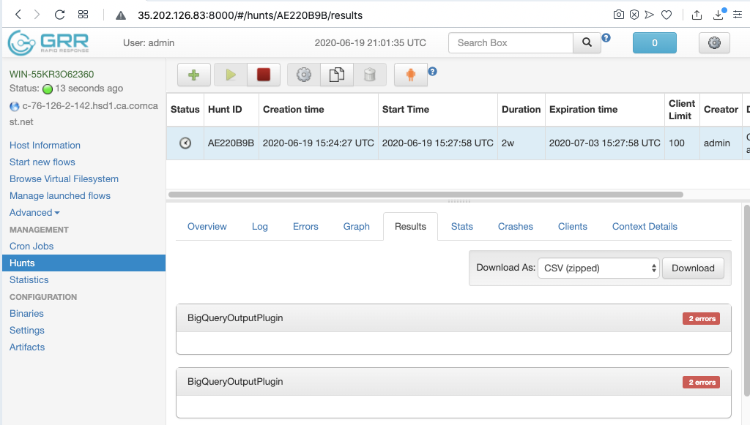Click second BigQueryOutputPlugin 2 errors badge
The width and height of the screenshot is (750, 425).
(701, 382)
